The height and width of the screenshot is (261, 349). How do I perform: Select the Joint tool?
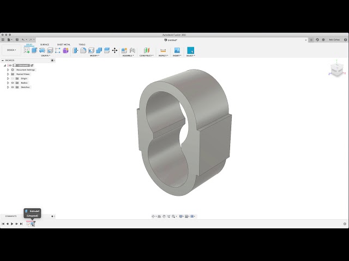coord(132,51)
